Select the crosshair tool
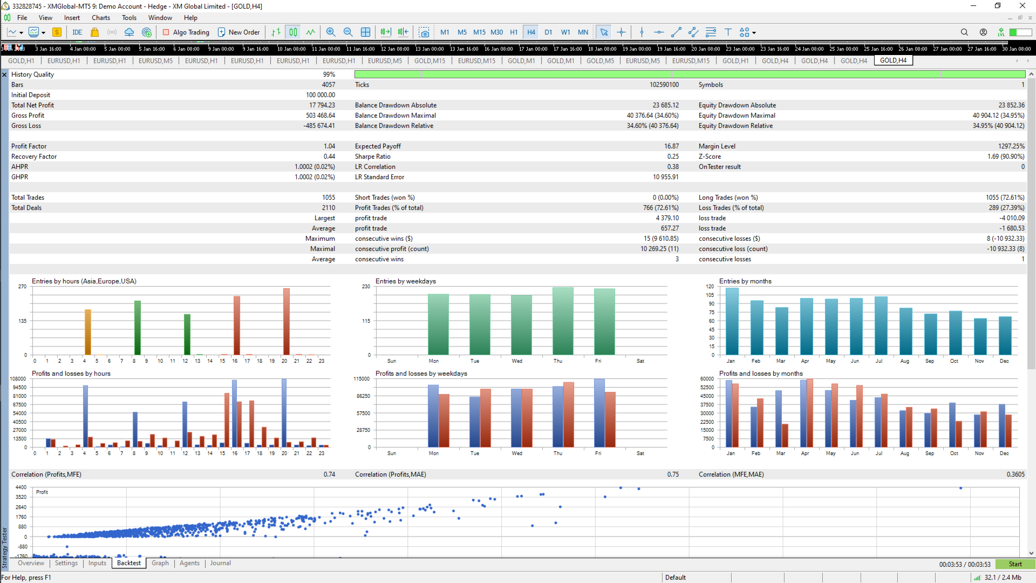The height and width of the screenshot is (583, 1036). (x=621, y=32)
